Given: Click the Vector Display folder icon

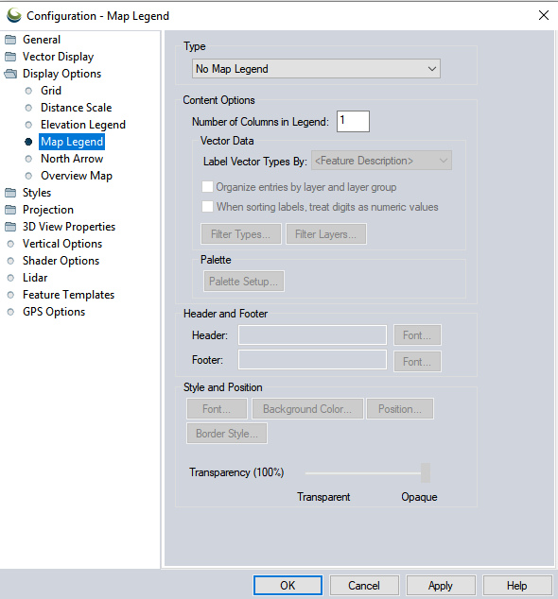Looking at the screenshot, I should 10,57.
